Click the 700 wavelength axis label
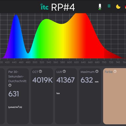The image size is (126, 126). point(104,62)
